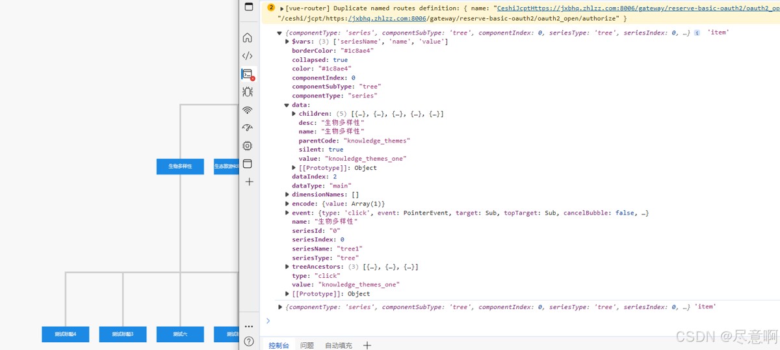This screenshot has width=780, height=350.
Task: Click the 生物多样性 tree node
Action: (180, 167)
